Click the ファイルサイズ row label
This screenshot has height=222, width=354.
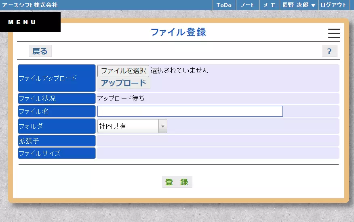tap(57, 153)
